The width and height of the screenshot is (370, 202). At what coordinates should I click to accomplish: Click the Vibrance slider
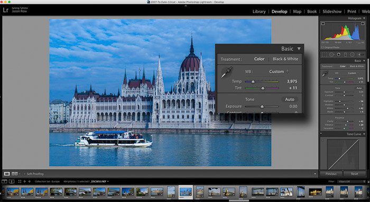coord(344,125)
